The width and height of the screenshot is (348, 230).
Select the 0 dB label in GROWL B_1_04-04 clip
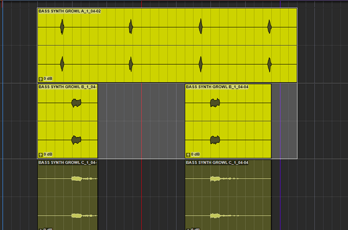pos(195,155)
